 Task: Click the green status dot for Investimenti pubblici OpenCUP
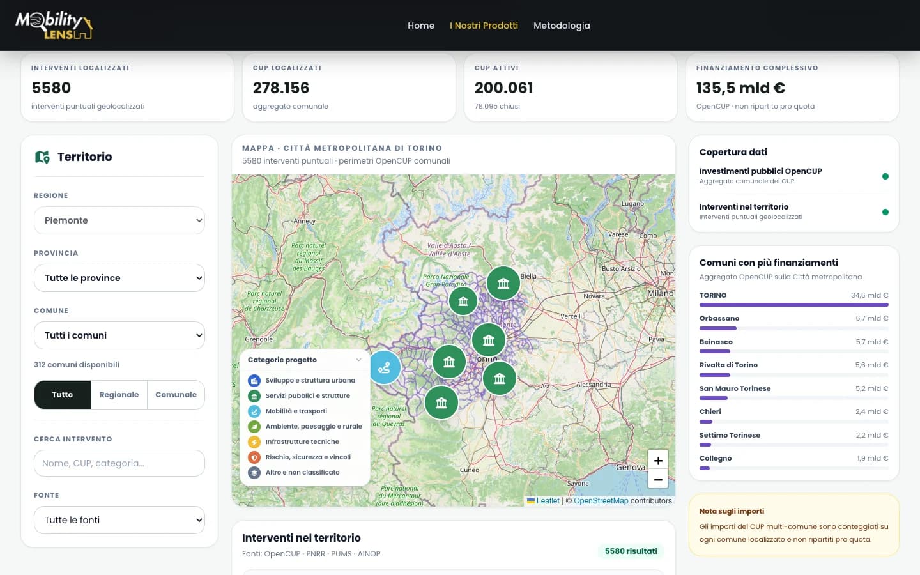[x=885, y=176]
